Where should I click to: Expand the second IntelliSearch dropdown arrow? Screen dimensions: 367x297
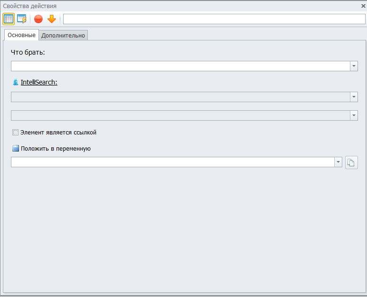354,115
